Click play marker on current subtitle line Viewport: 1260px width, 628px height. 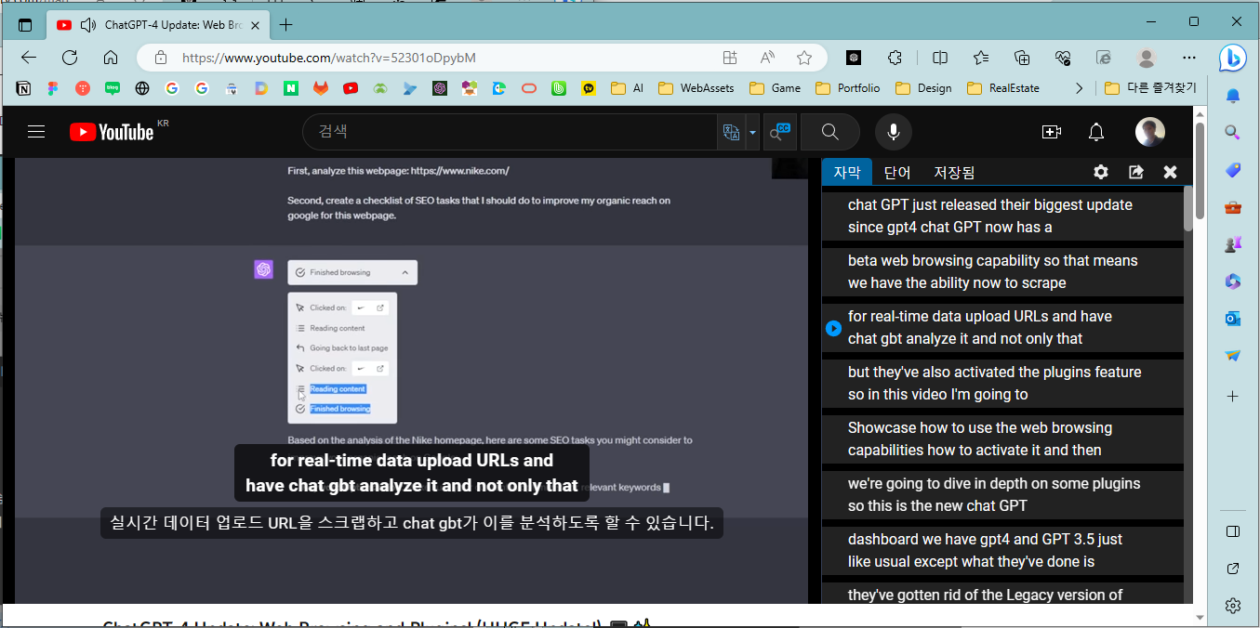pos(833,328)
